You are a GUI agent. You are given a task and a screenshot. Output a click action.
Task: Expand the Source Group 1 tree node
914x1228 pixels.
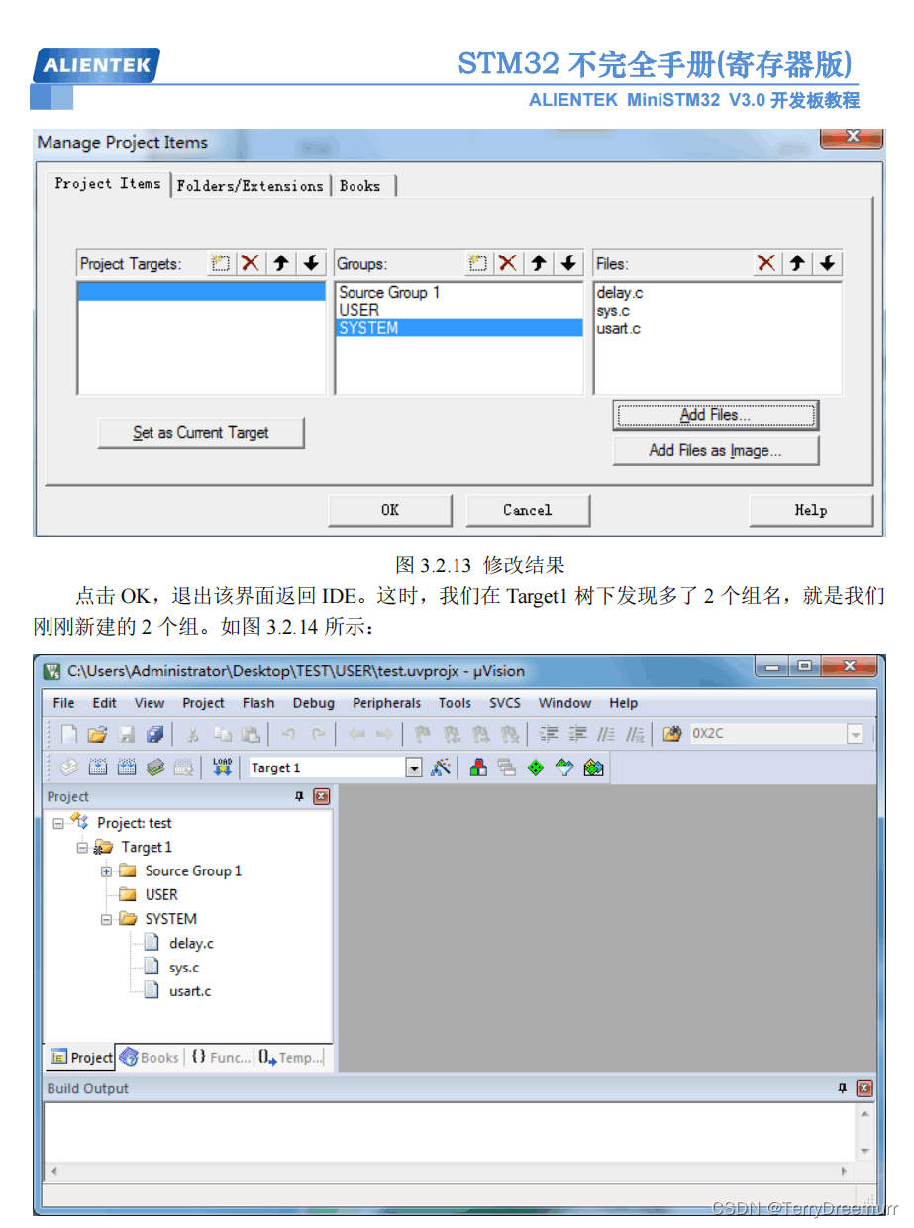coord(106,870)
